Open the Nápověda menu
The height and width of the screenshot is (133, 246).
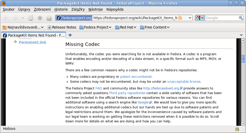(x=115, y=9)
